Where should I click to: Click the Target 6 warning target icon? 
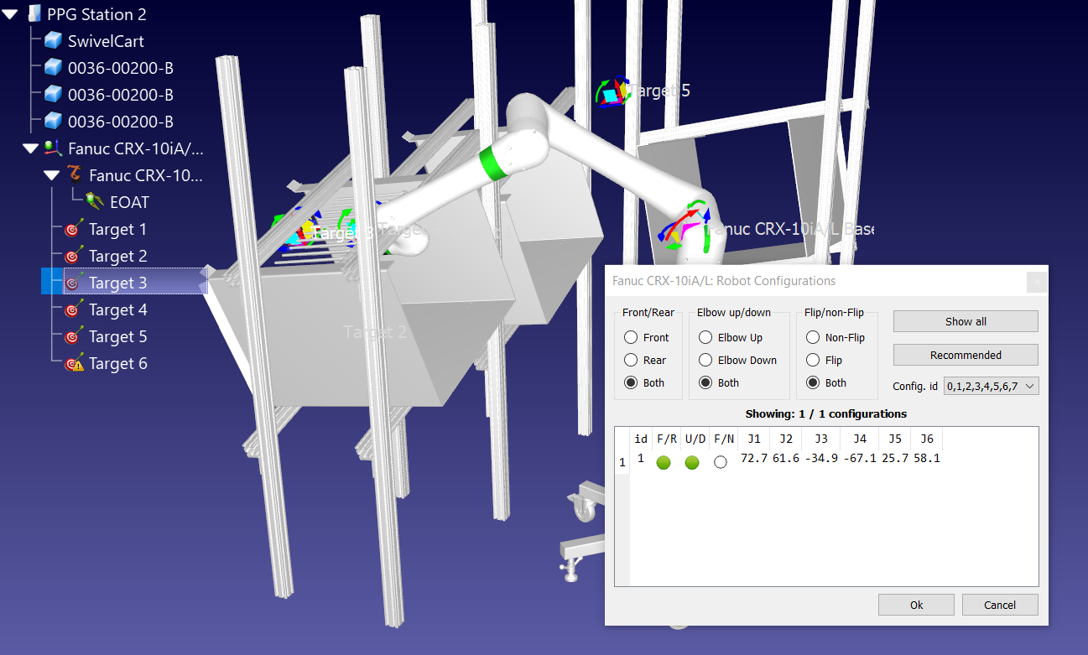coord(74,363)
